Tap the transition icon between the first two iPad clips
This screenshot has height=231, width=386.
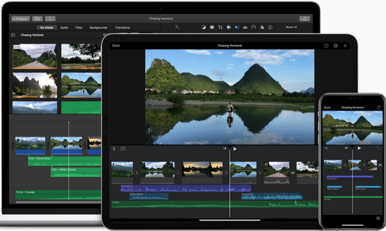[137, 173]
